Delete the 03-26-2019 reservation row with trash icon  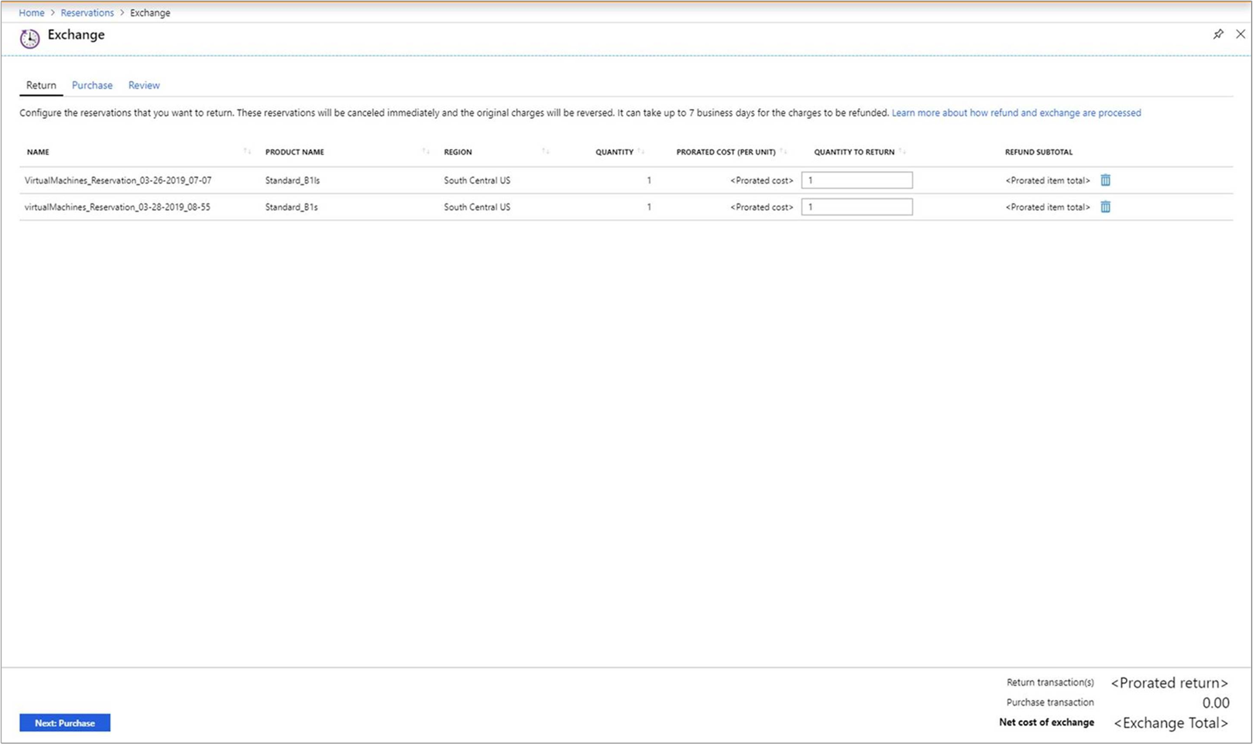[x=1105, y=180]
